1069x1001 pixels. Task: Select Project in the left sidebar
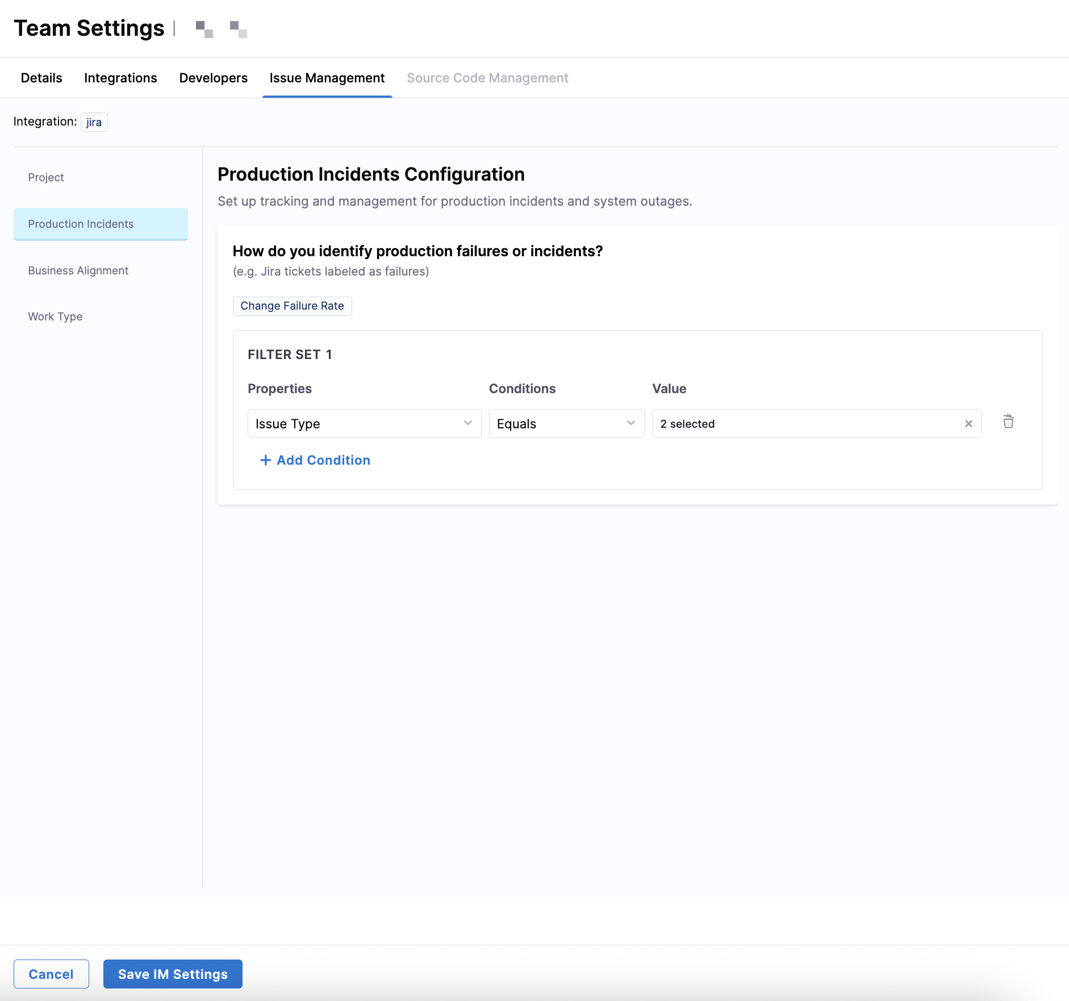click(46, 177)
